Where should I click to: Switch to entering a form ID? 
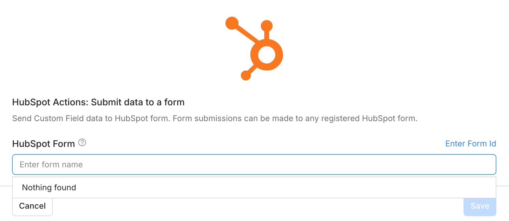click(x=470, y=144)
